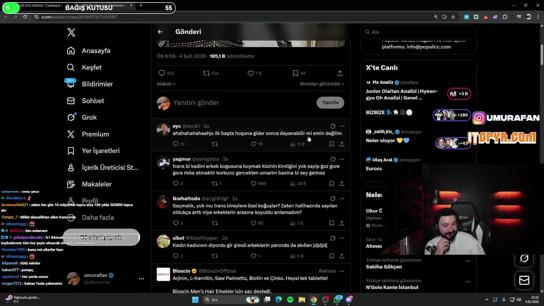Open Premium page

click(x=88, y=134)
